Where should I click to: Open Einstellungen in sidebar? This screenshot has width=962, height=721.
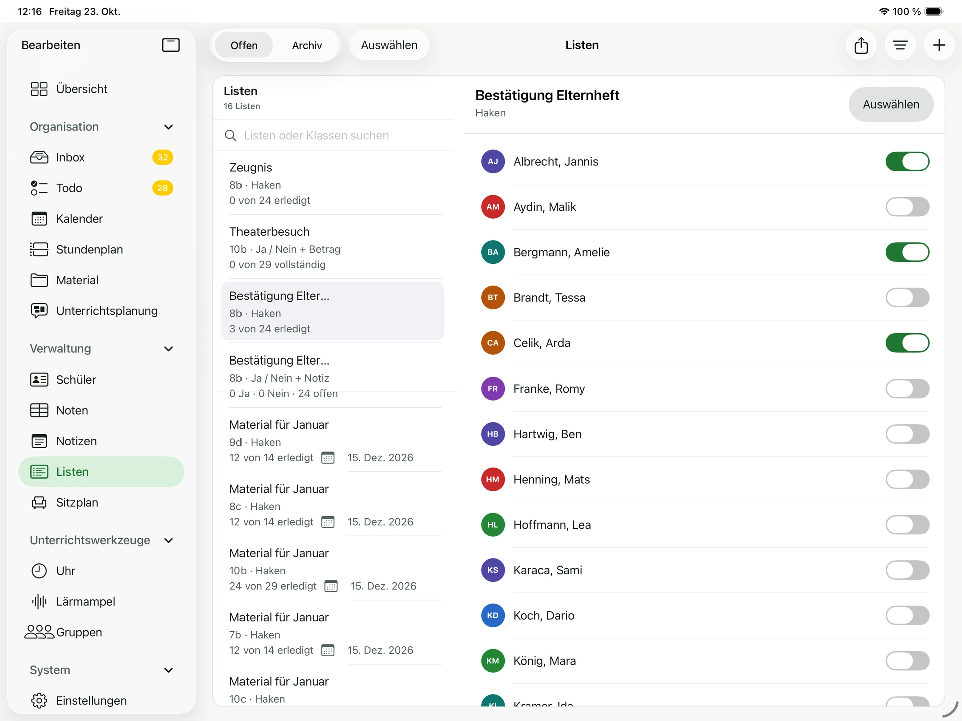point(101,700)
